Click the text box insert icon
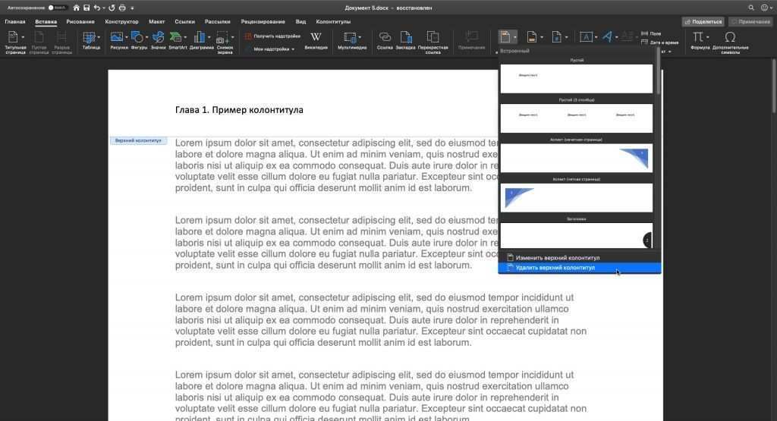 point(587,37)
